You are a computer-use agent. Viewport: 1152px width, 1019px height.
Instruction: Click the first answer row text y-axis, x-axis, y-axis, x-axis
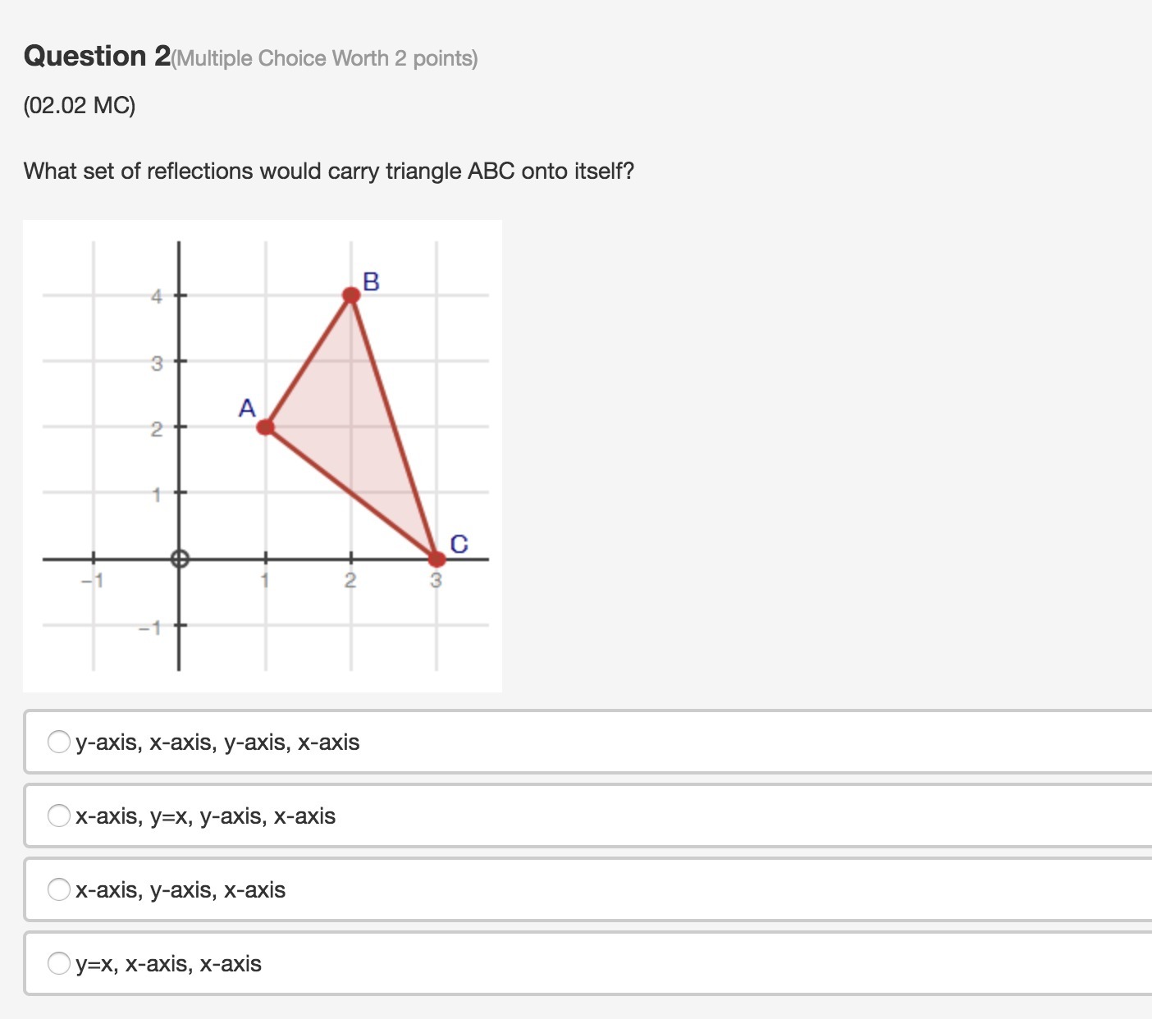pos(217,743)
